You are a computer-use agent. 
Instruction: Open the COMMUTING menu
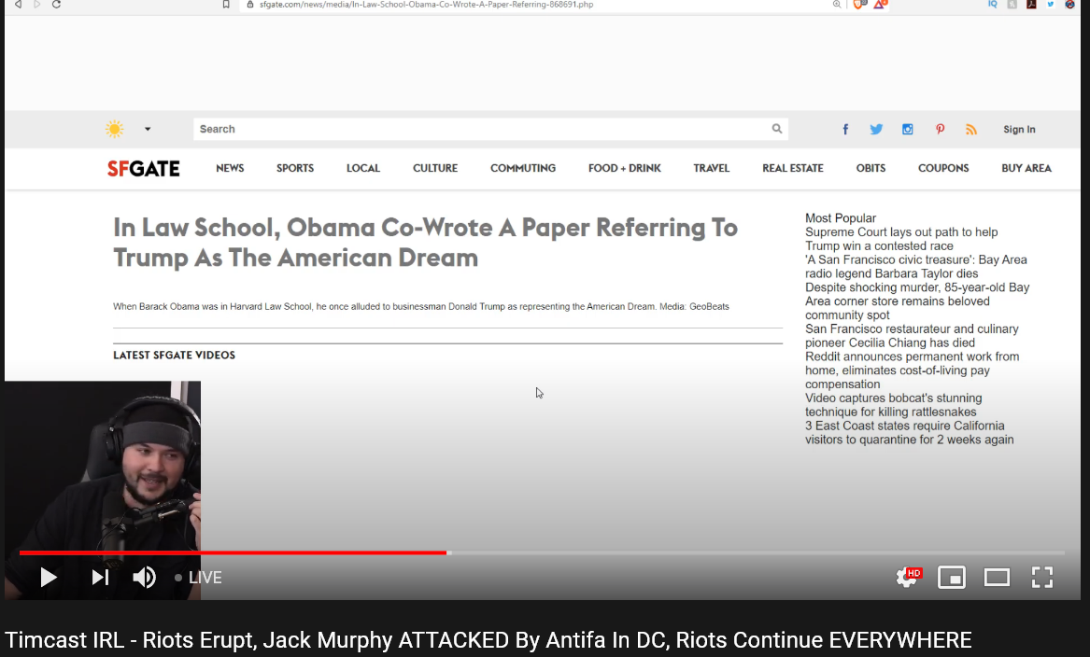coord(523,168)
